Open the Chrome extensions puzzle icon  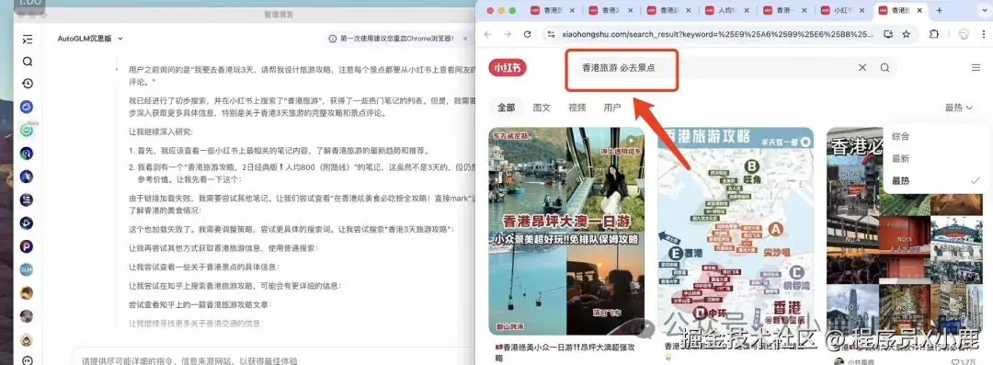[934, 34]
